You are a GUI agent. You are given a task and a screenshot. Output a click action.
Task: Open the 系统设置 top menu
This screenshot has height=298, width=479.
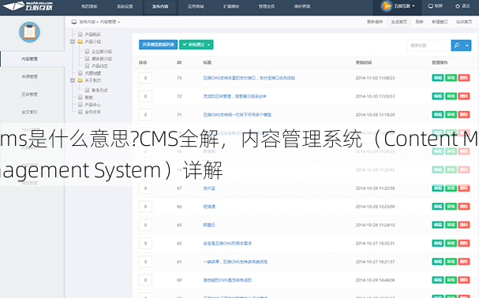pyautogui.click(x=125, y=6)
